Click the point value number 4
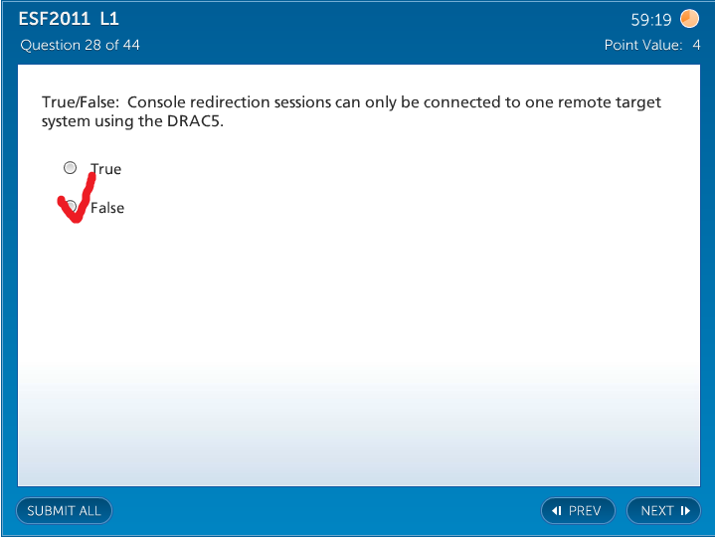The width and height of the screenshot is (715, 539). [696, 45]
